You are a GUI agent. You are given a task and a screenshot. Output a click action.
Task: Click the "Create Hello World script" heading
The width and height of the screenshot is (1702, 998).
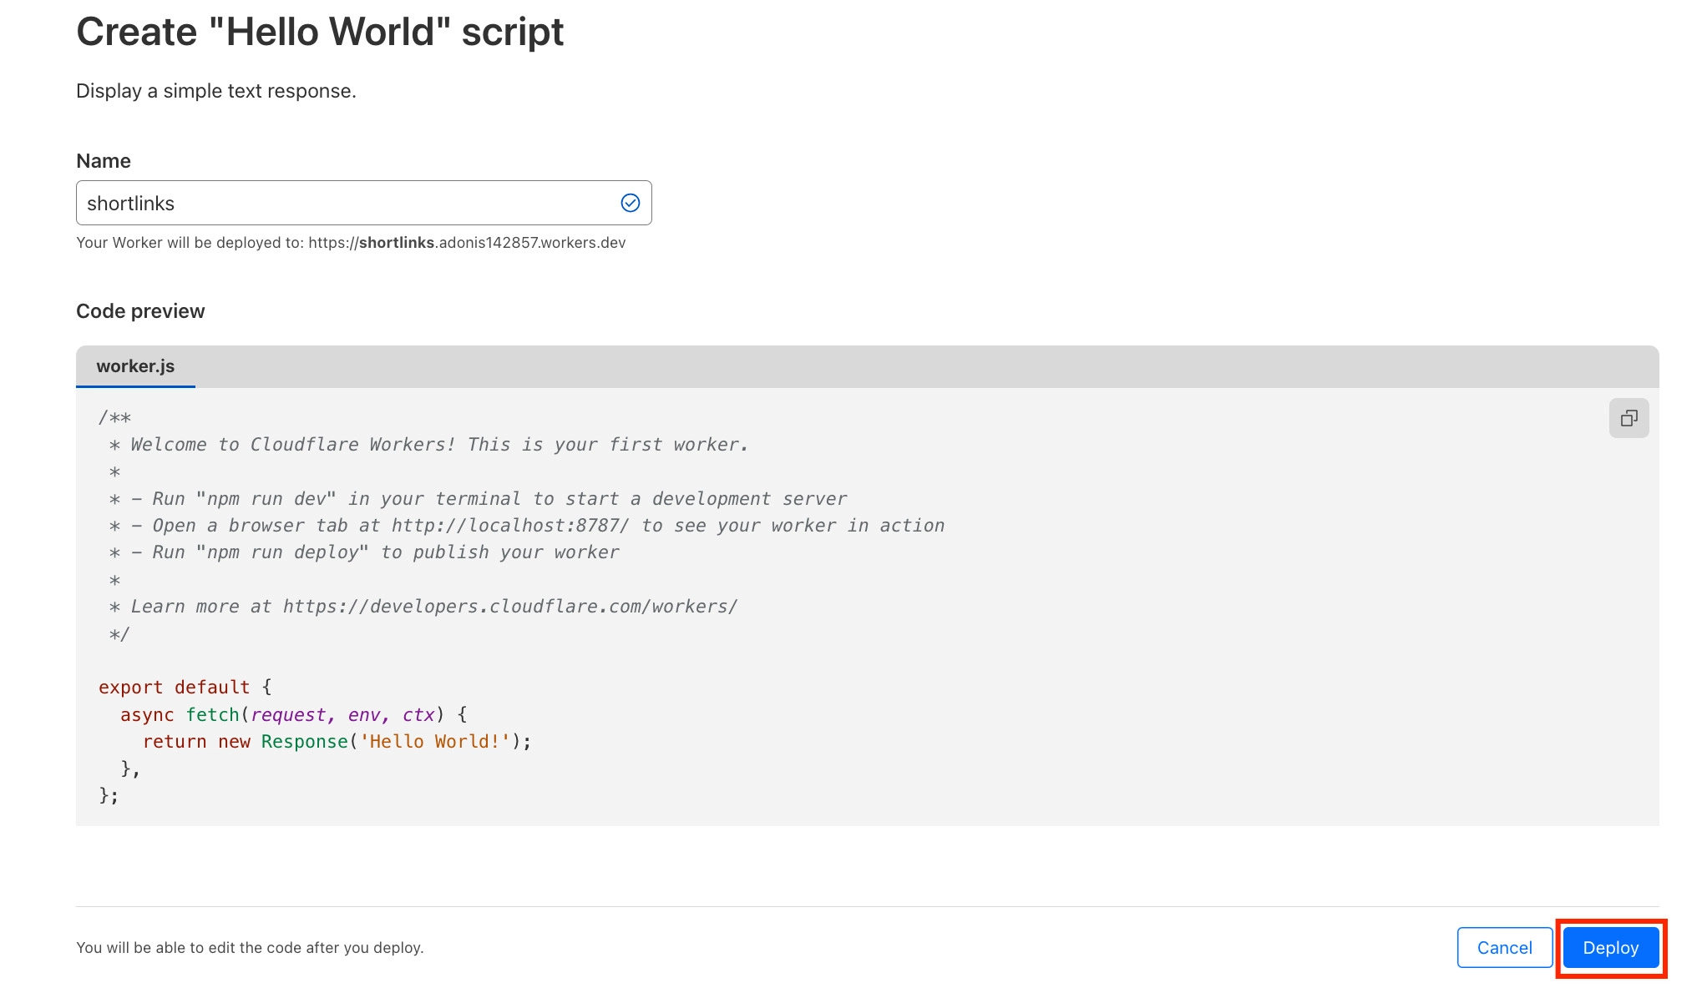320,32
